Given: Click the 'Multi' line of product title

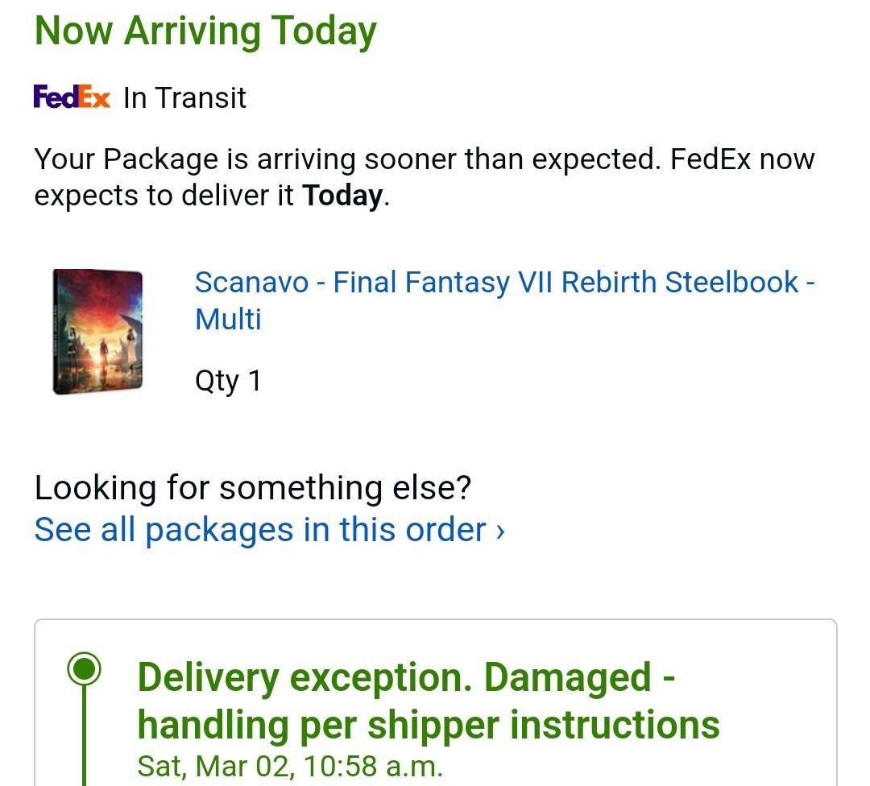Looking at the screenshot, I should 228,319.
